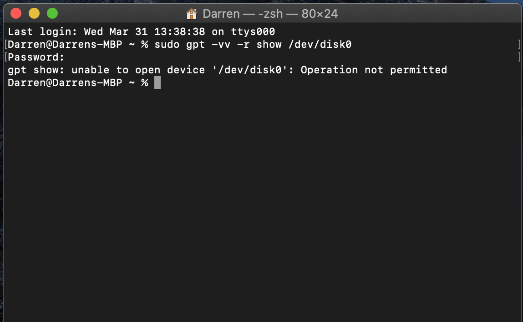The image size is (523, 322).
Task: Minimize the Terminal with yellow button
Action: [34, 13]
